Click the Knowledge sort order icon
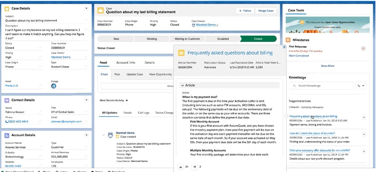 click(x=361, y=86)
